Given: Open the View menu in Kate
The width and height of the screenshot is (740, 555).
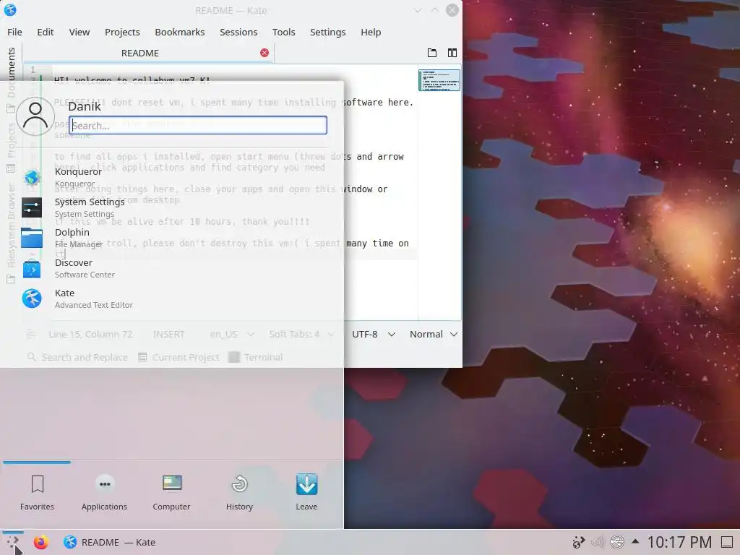Looking at the screenshot, I should tap(79, 32).
